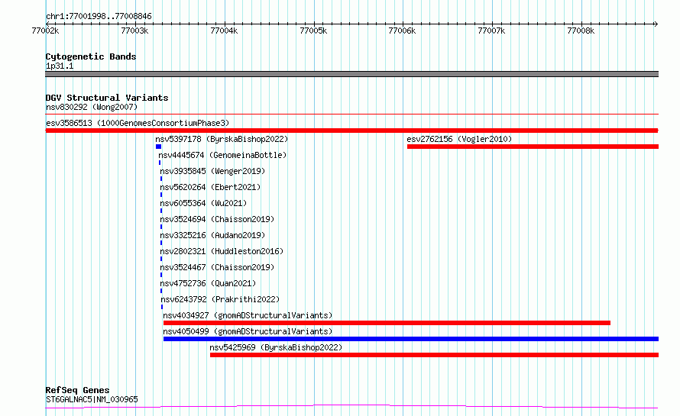Viewport: 680px width, 416px height.
Task: Click the blue nsv4050499 variant bar
Action: tap(411, 339)
